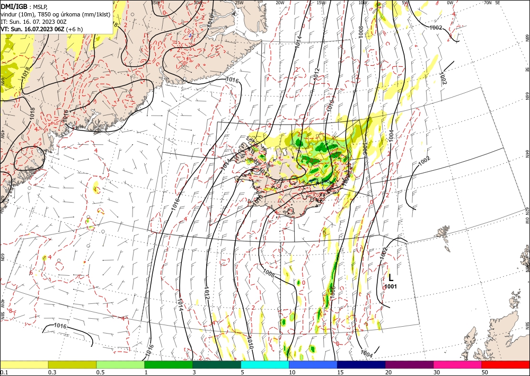This screenshot has width=530, height=376.
Task: Click the "0.5" legend scale value
Action: tap(100, 372)
